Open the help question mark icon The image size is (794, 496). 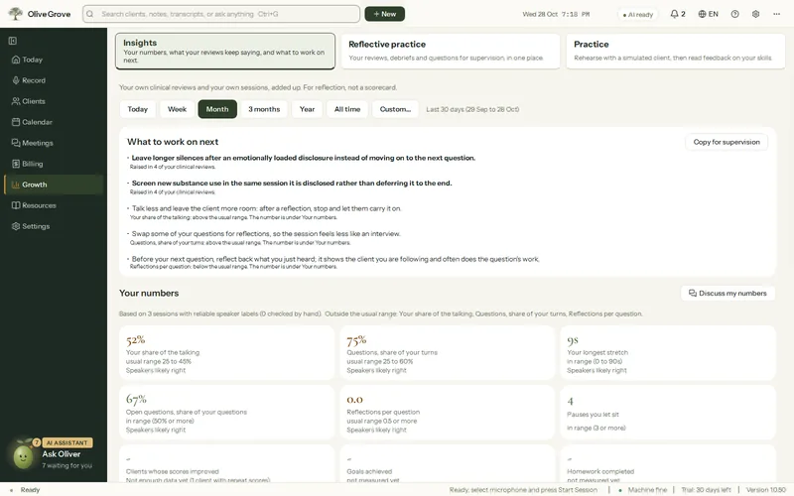(x=734, y=14)
